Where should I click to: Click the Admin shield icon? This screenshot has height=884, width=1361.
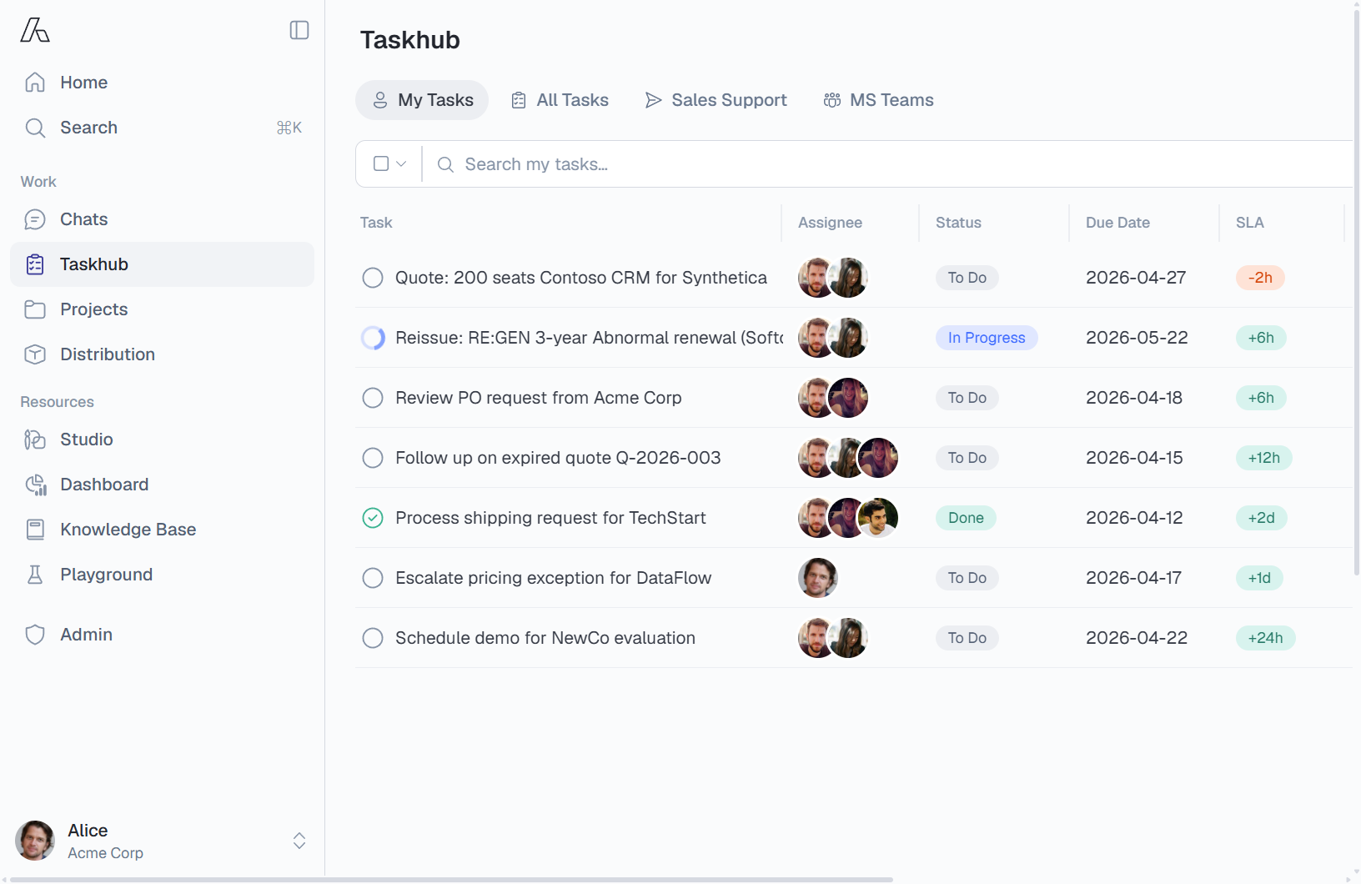coord(35,635)
